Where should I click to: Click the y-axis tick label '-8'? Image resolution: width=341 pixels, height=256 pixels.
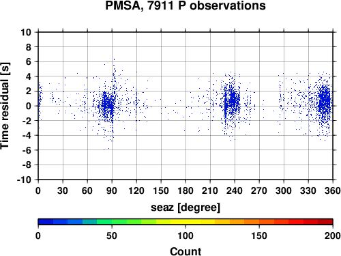pyautogui.click(x=27, y=165)
